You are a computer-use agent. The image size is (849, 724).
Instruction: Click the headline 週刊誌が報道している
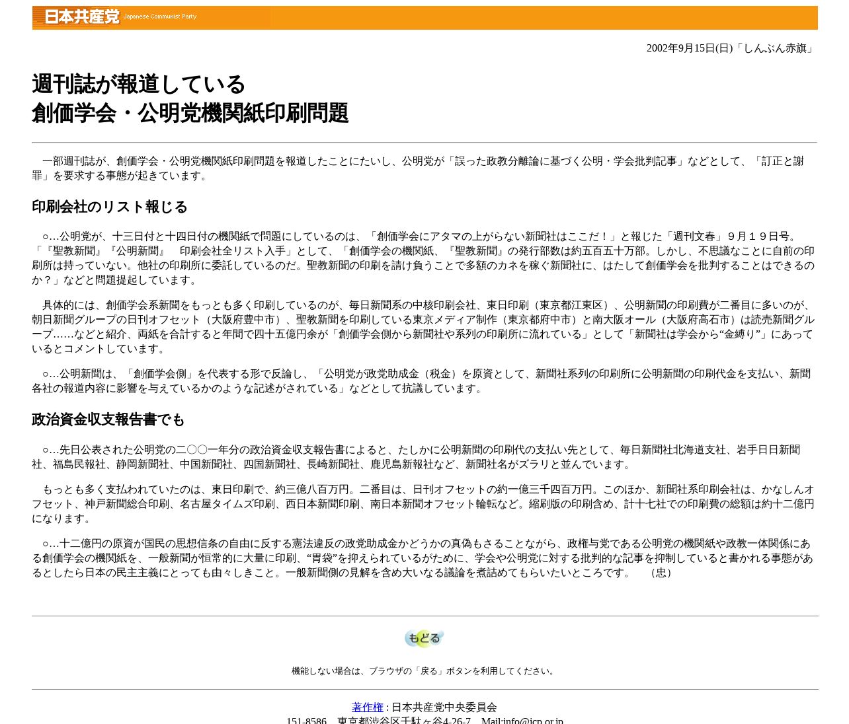[x=139, y=85]
